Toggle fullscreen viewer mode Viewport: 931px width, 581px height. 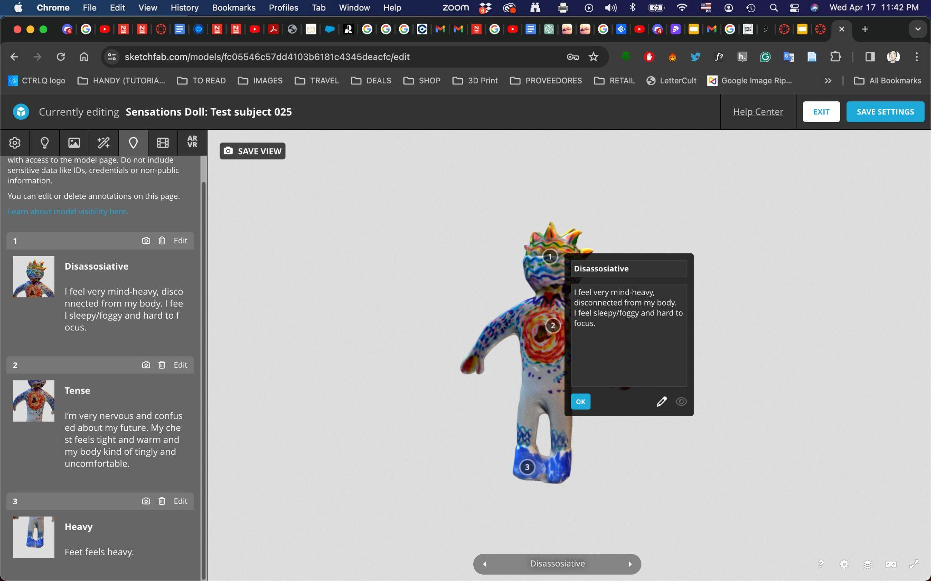pos(914,564)
